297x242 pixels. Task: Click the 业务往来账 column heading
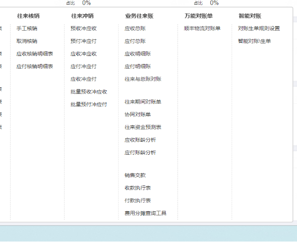[139, 16]
